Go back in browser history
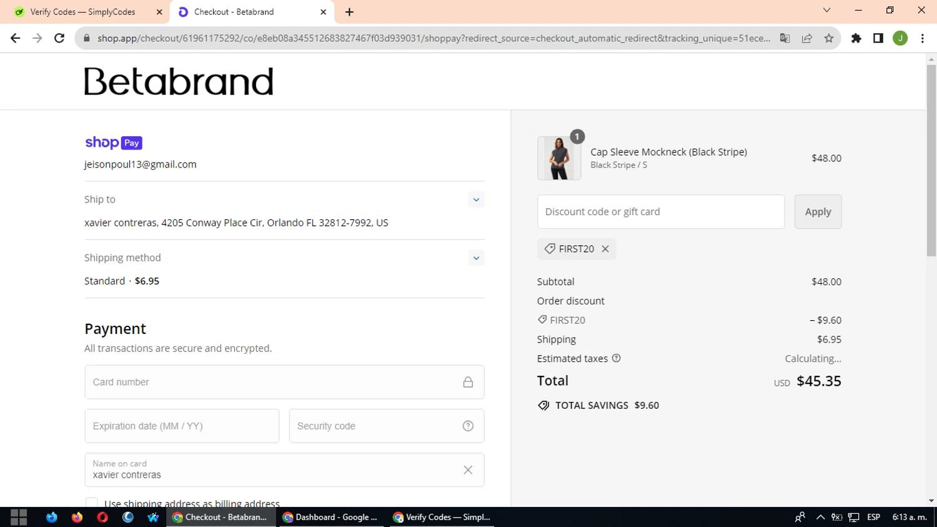 click(16, 38)
